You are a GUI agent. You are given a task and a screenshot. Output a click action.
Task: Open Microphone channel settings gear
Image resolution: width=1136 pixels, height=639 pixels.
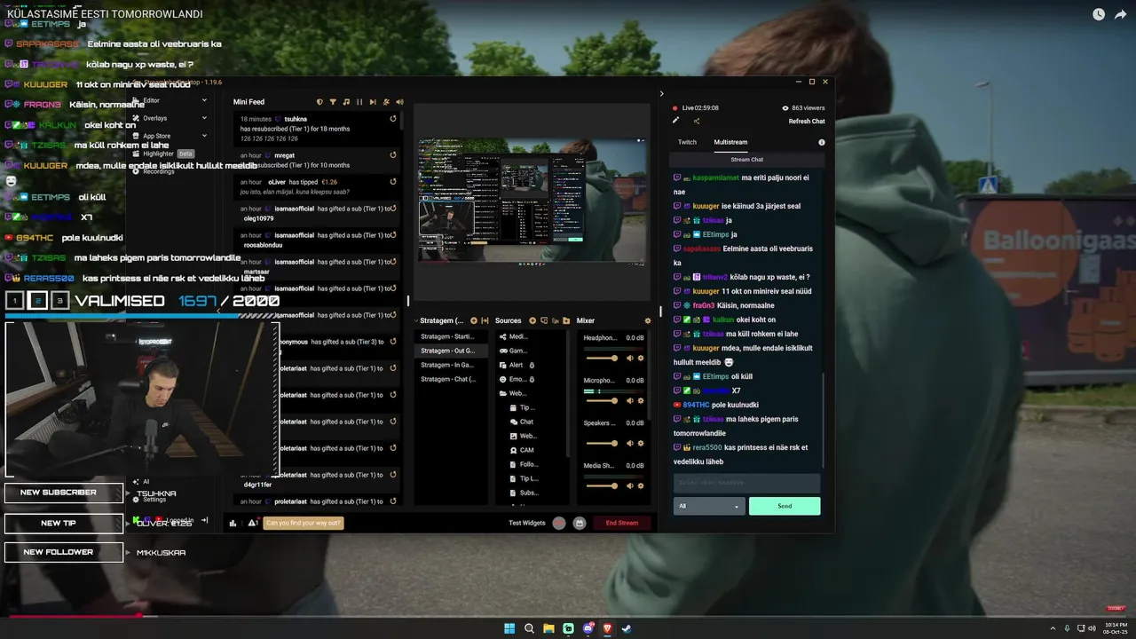641,401
